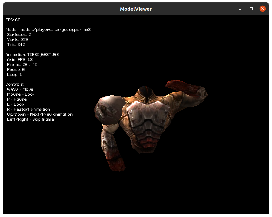Click the WASD - Move hint
Image resolution: width=272 pixels, height=217 pixels.
(x=20, y=89)
